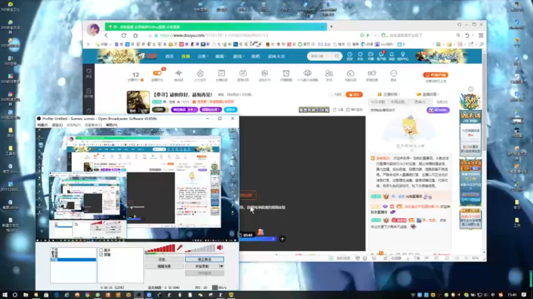Click the magnifier in Douyu search box
Viewport: 533px width, 299px height.
click(336, 56)
